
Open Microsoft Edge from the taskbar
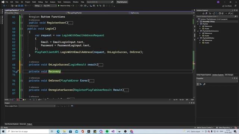(58, 131)
